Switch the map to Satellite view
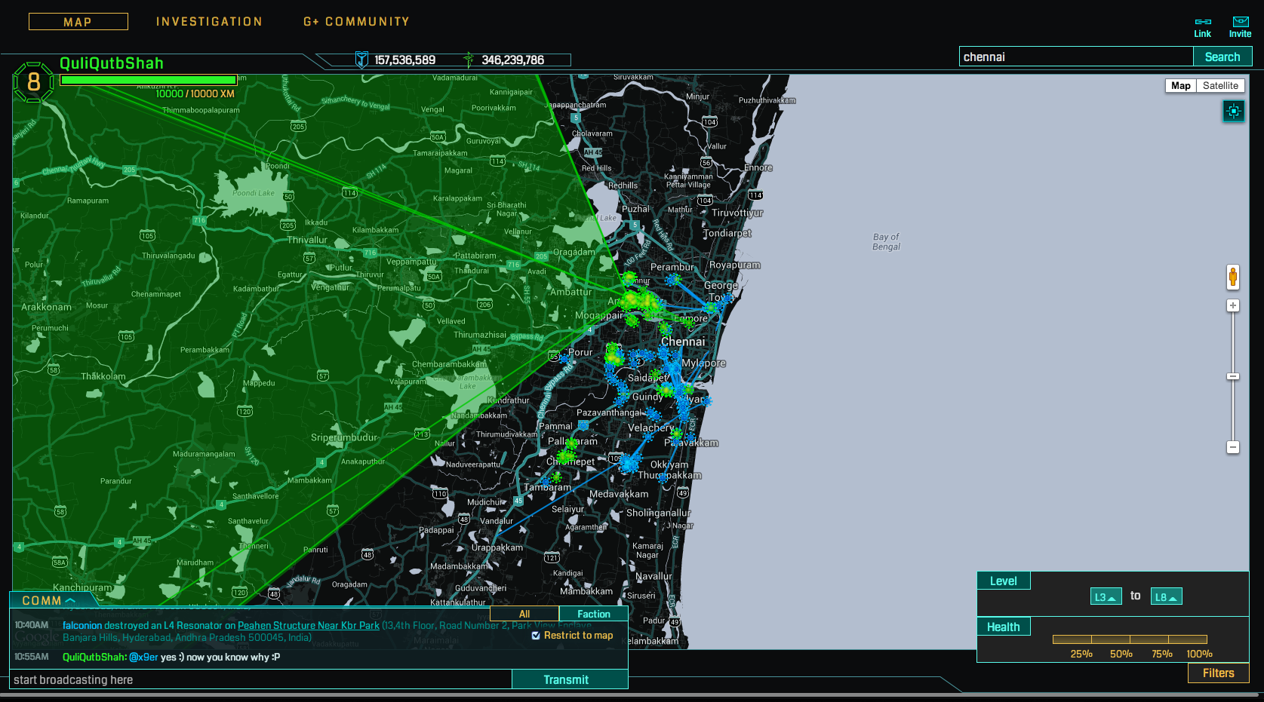 (x=1219, y=86)
